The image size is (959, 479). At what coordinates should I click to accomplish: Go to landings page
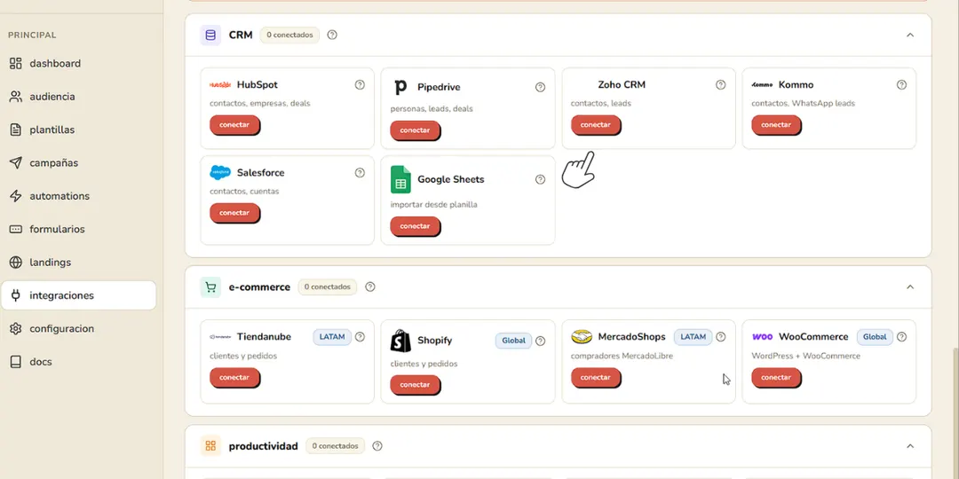click(x=78, y=262)
